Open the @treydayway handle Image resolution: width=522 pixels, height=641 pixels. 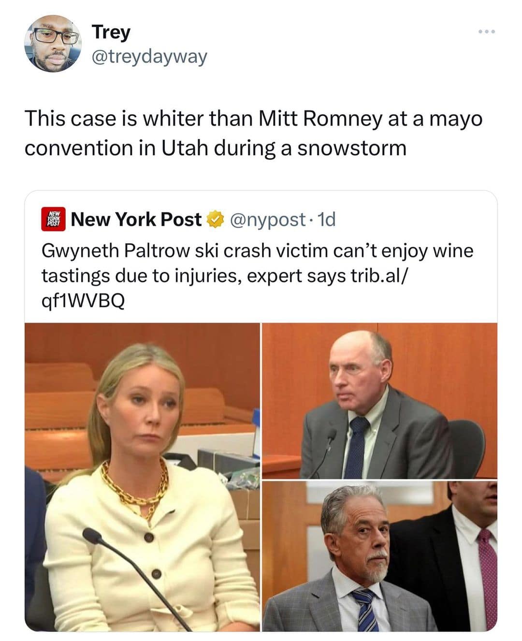click(149, 56)
